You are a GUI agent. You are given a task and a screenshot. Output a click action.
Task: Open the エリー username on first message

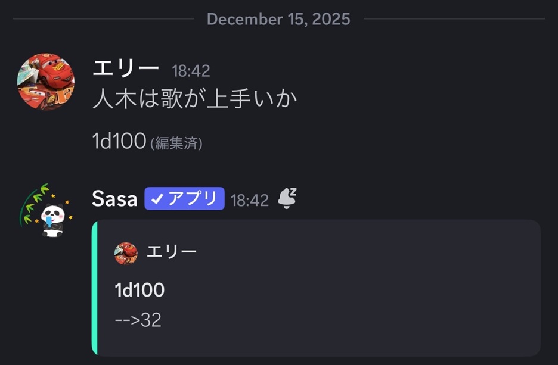tap(125, 69)
